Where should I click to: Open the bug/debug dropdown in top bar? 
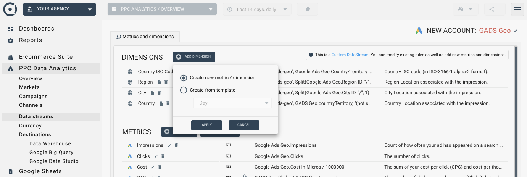point(465,9)
